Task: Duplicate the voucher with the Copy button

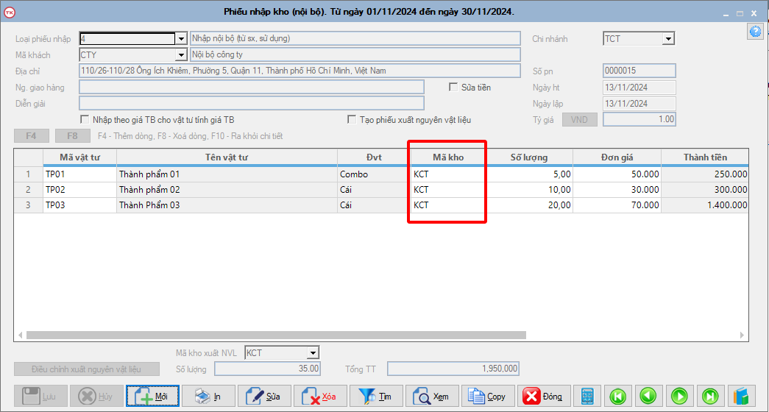Action: coord(488,396)
